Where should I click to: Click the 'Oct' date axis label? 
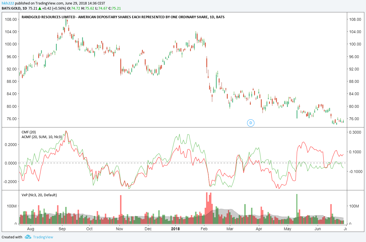(x=89, y=229)
